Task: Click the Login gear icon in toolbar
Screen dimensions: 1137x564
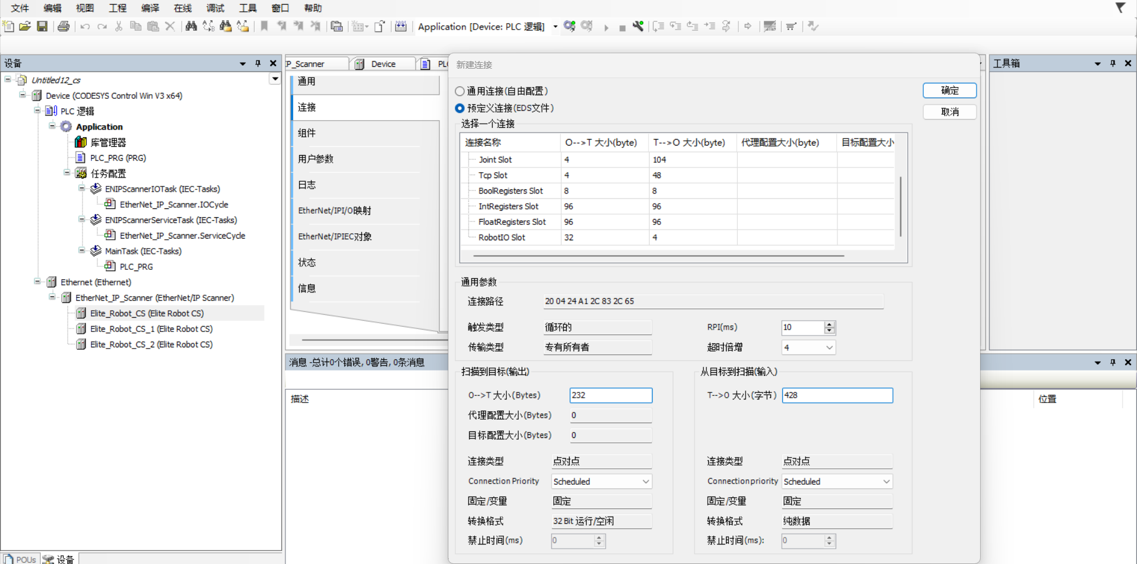Action: [570, 26]
